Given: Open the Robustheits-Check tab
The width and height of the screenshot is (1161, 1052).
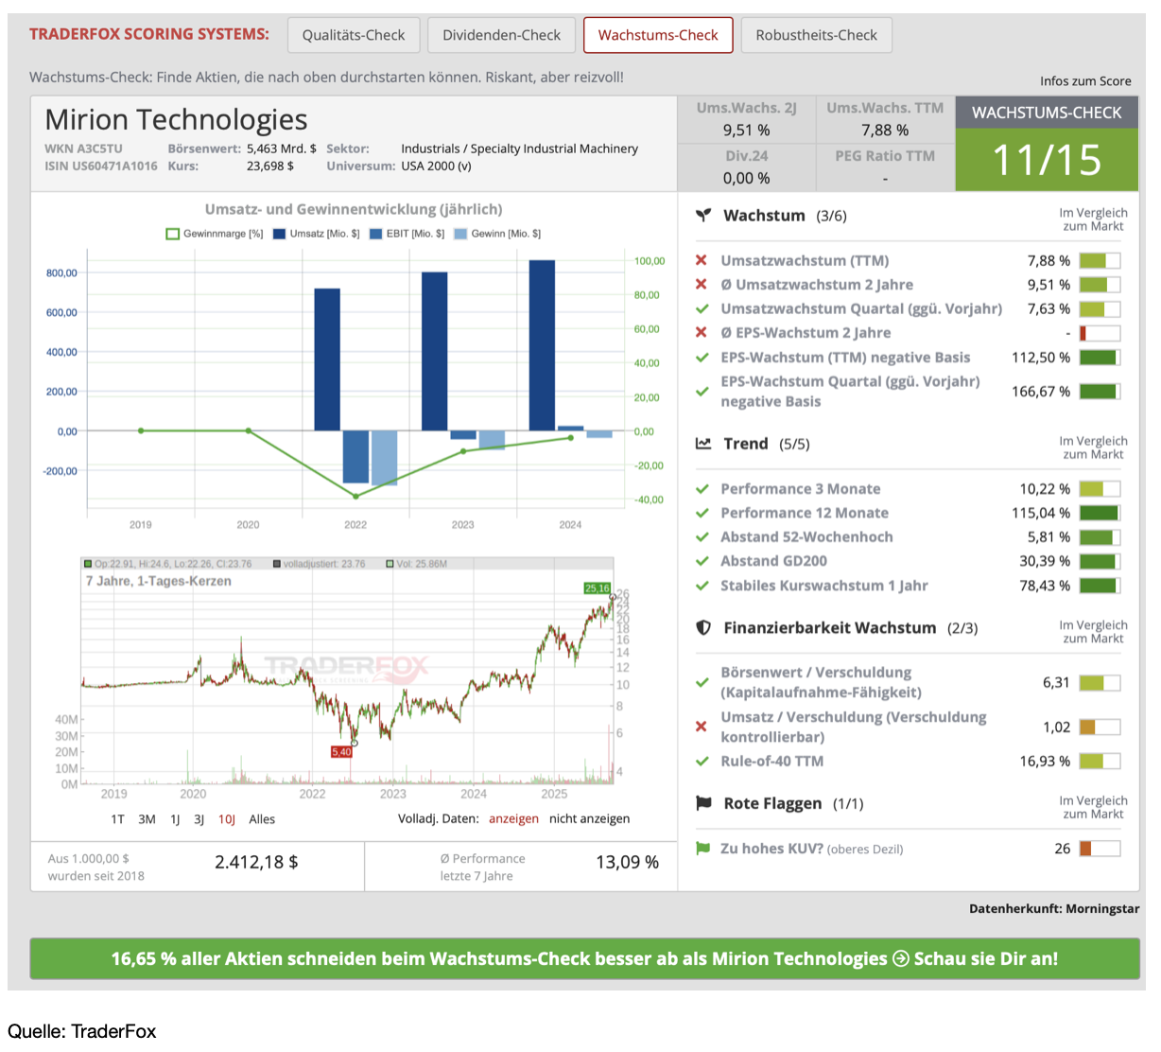Looking at the screenshot, I should (817, 35).
